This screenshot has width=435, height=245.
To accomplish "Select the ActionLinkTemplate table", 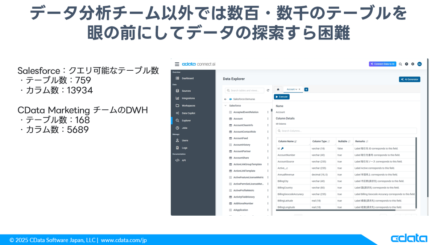I will point(244,171).
